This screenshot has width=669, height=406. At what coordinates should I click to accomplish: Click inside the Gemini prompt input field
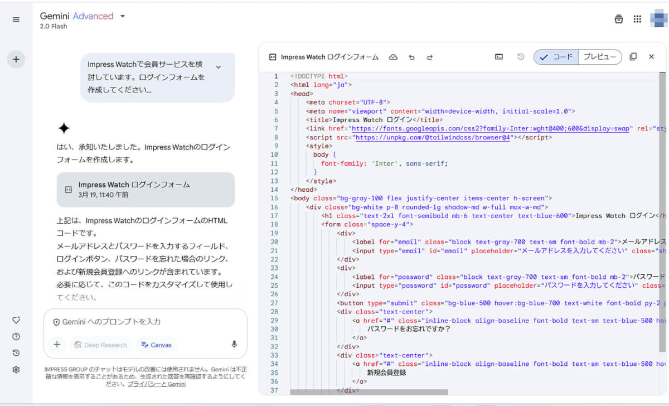(x=139, y=321)
